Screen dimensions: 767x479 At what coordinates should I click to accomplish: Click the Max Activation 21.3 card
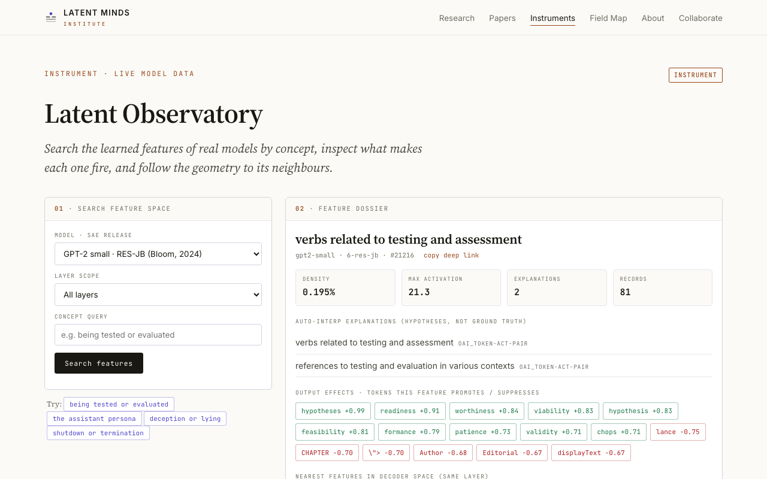tap(451, 287)
